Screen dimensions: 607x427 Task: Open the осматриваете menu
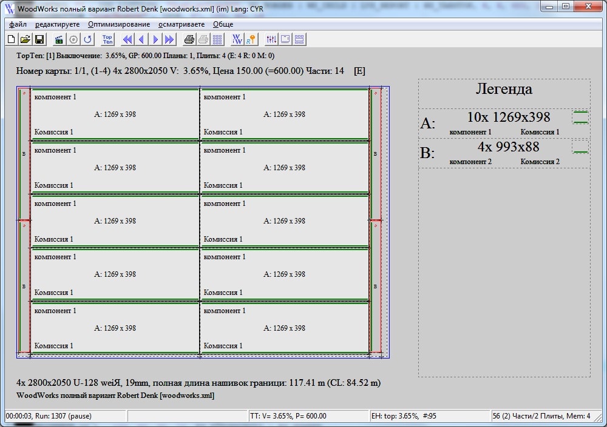[181, 24]
